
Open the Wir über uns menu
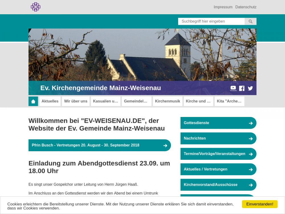(x=76, y=101)
